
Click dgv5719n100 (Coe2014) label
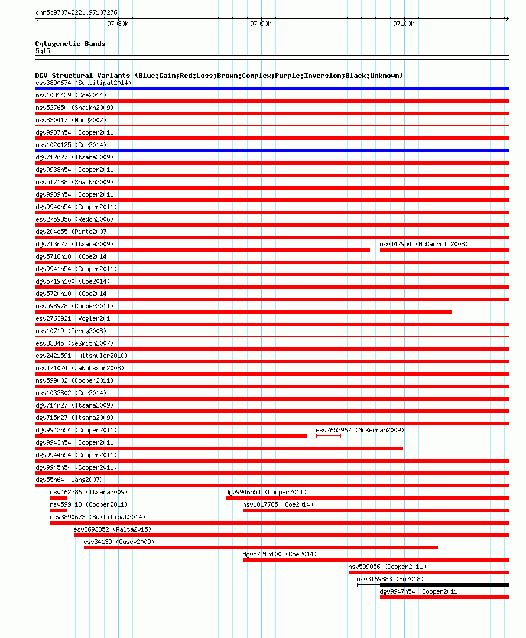click(x=73, y=282)
